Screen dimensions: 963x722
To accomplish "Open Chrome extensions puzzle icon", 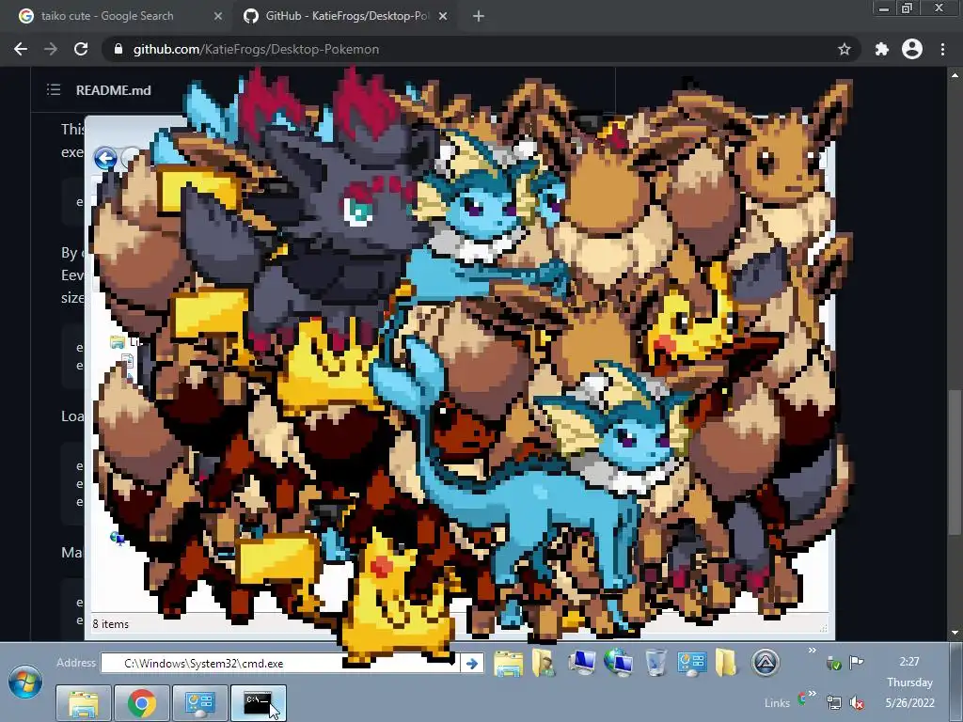I will tap(882, 49).
